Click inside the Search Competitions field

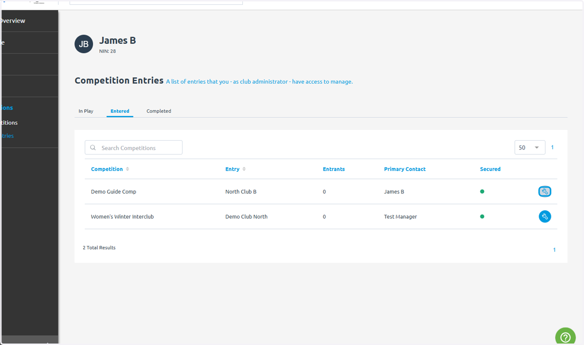click(x=133, y=147)
